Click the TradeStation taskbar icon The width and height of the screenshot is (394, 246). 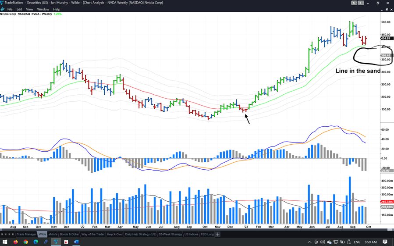(56, 242)
